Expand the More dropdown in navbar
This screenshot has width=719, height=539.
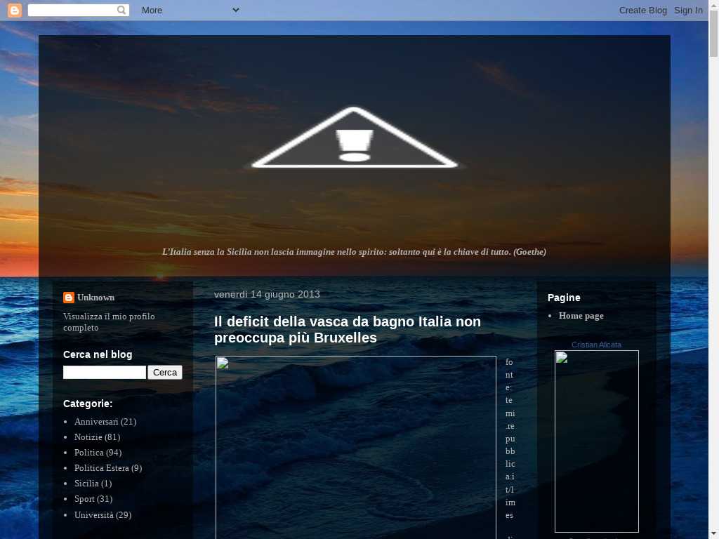(190, 10)
